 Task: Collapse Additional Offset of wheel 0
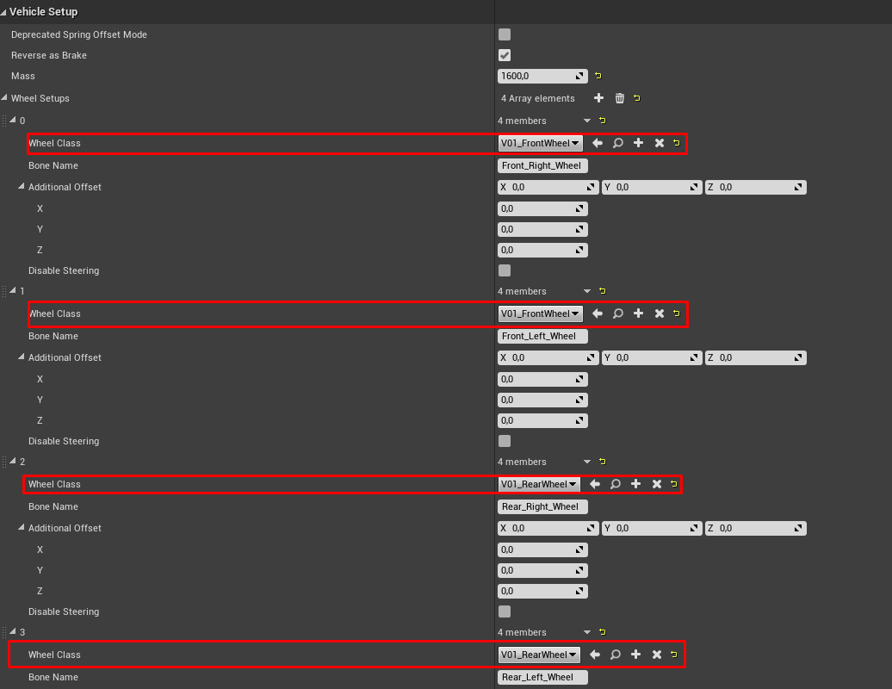click(22, 186)
